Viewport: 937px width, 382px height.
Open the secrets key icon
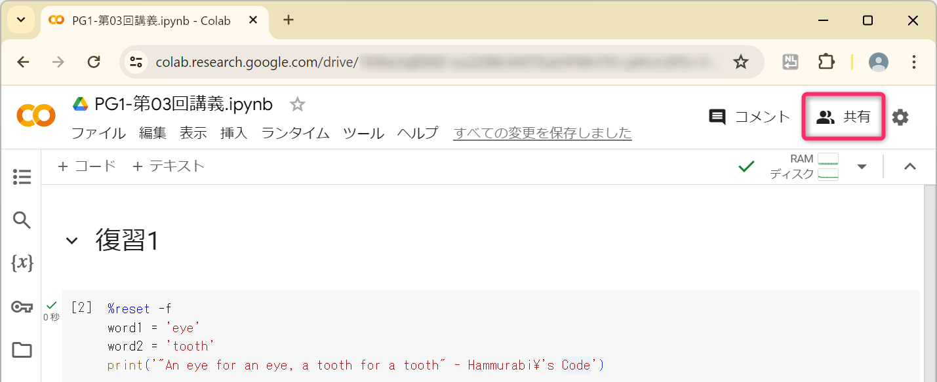click(x=22, y=307)
